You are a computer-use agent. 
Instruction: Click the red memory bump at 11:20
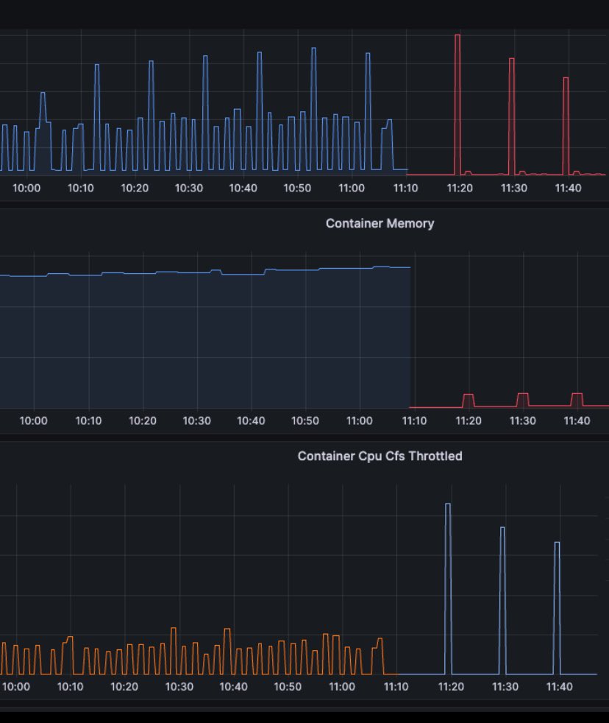[468, 401]
